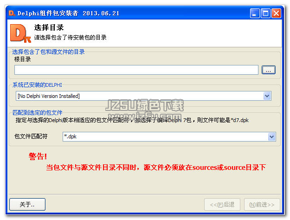Viewport: 290px width, 220px height.
Task: Expand the installed Delphi version dropdown arrow
Action: pos(267,96)
